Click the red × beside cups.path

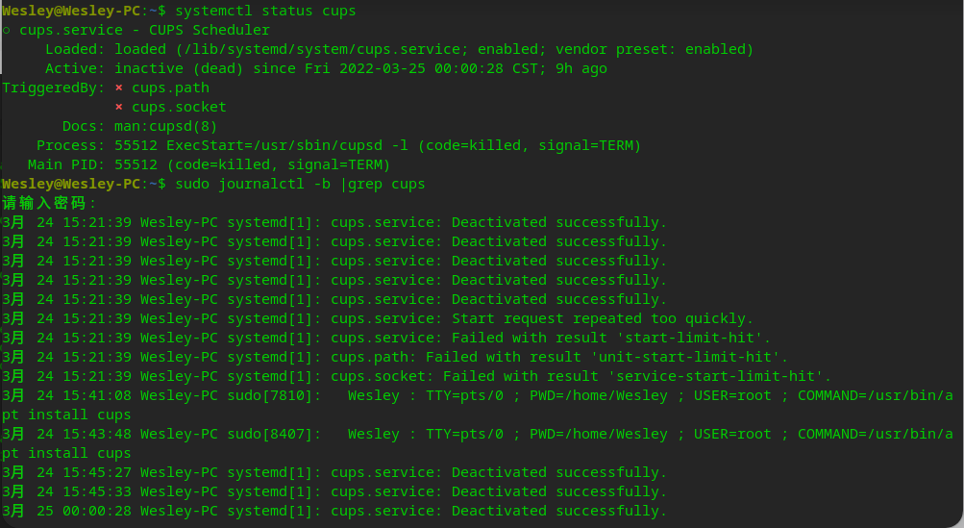click(119, 88)
